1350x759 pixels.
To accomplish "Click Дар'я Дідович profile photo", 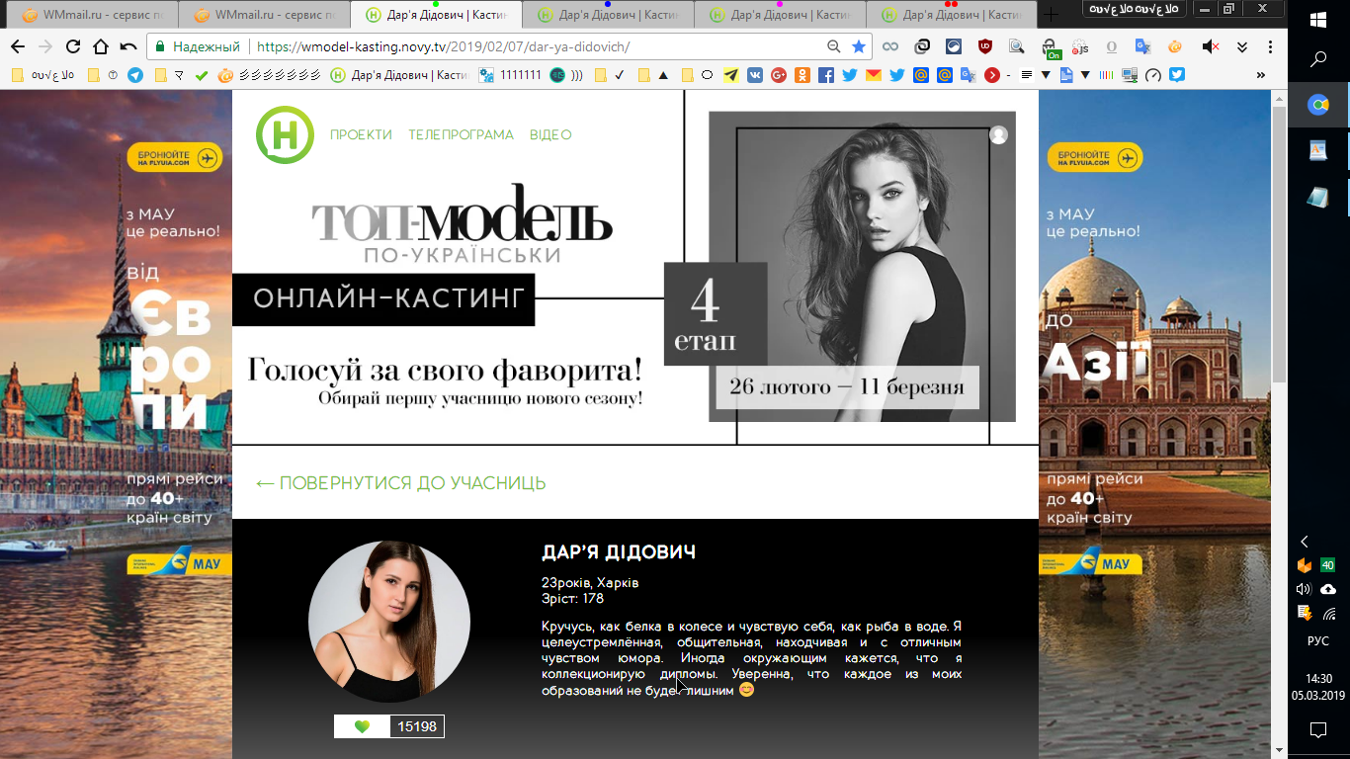I will pos(389,622).
